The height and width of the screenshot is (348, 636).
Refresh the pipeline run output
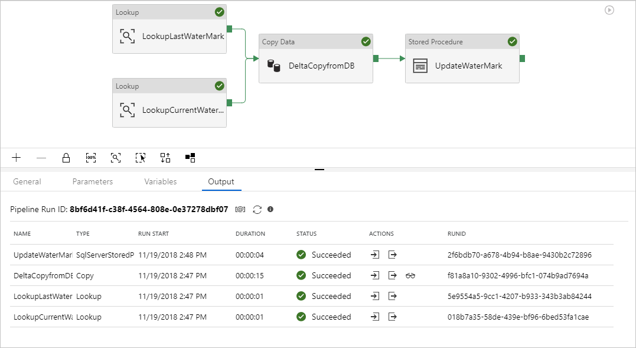[x=257, y=209]
